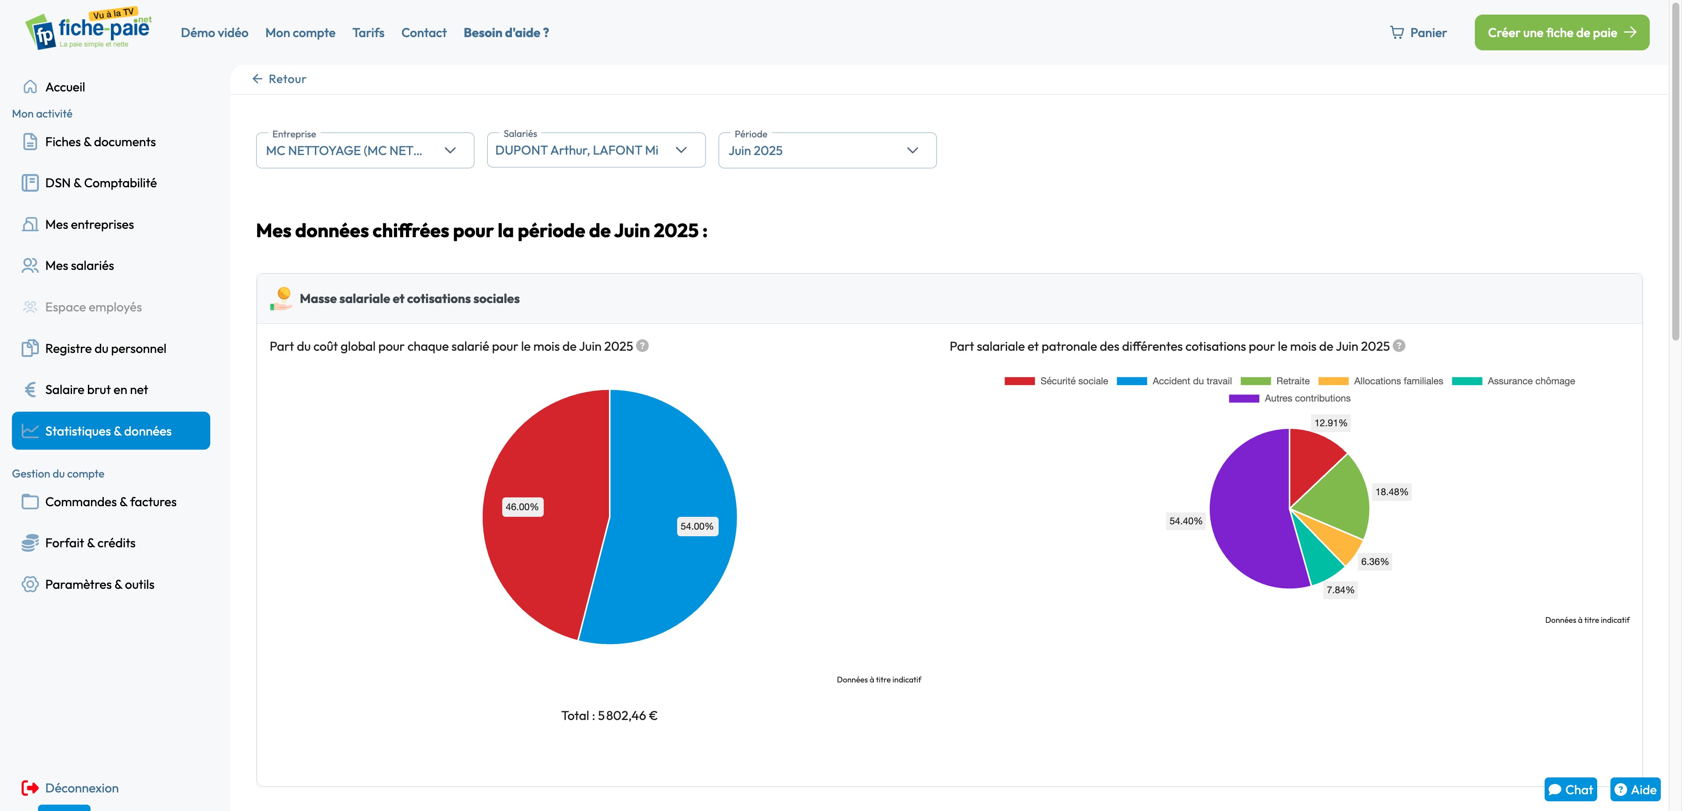Go to Mon compte in top navigation
The image size is (1682, 811).
(300, 33)
